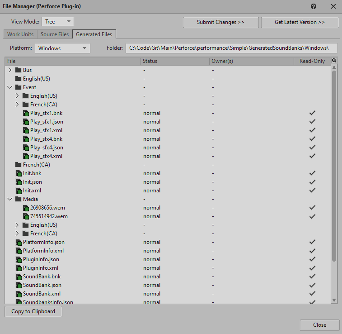Viewport: 342px width, 334px height.
Task: Switch to the Work Units tab
Action: tap(20, 34)
